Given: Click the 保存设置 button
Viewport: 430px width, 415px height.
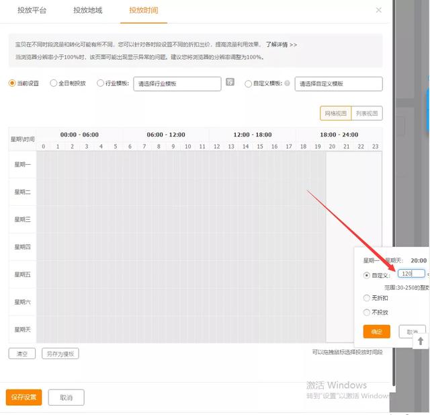Looking at the screenshot, I should (x=24, y=398).
